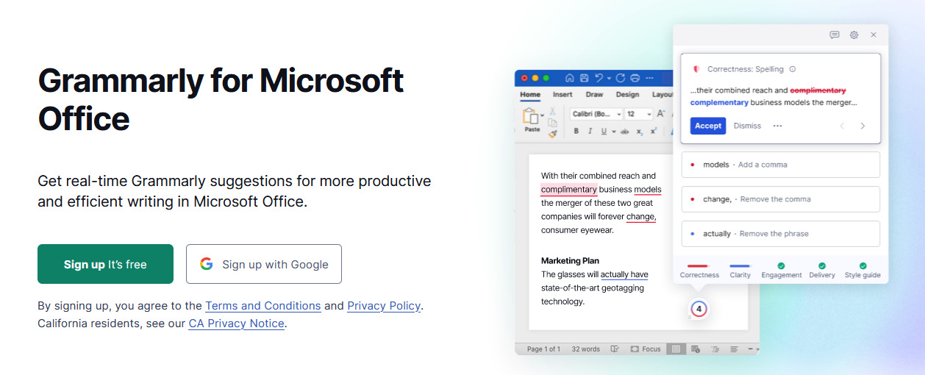The width and height of the screenshot is (925, 375).
Task: Accept the spelling suggestion
Action: (x=708, y=126)
